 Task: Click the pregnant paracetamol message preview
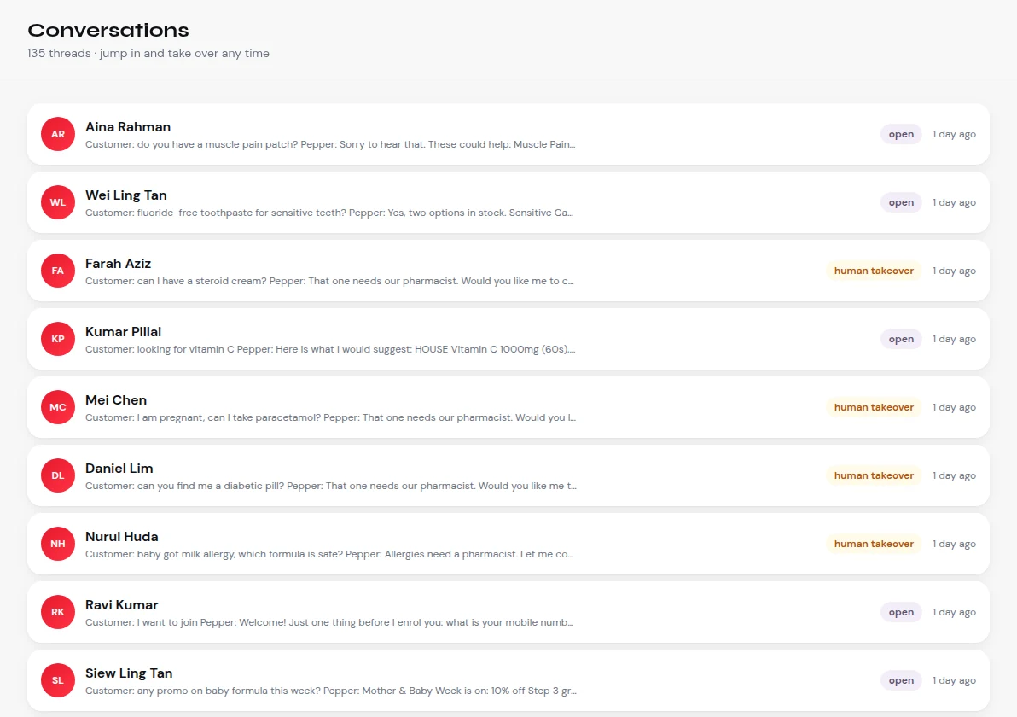click(x=330, y=418)
